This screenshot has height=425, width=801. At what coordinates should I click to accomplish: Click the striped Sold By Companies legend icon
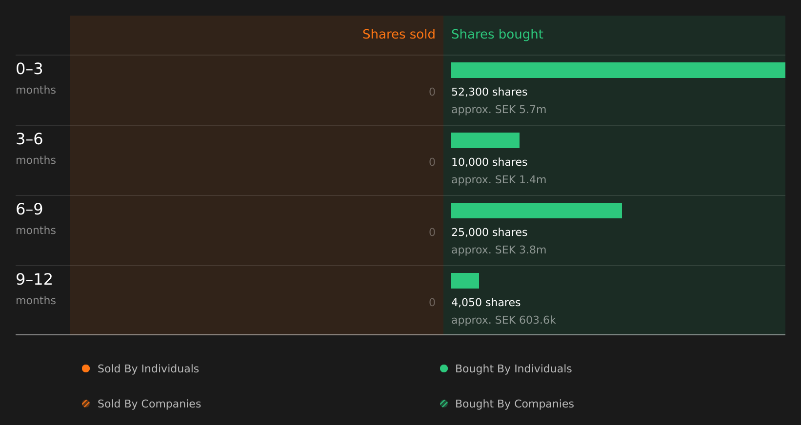click(x=86, y=404)
